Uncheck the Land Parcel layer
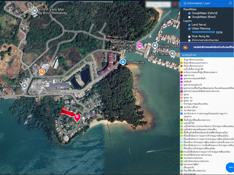Image resolution: width=234 pixels, height=175 pixels. click(189, 25)
